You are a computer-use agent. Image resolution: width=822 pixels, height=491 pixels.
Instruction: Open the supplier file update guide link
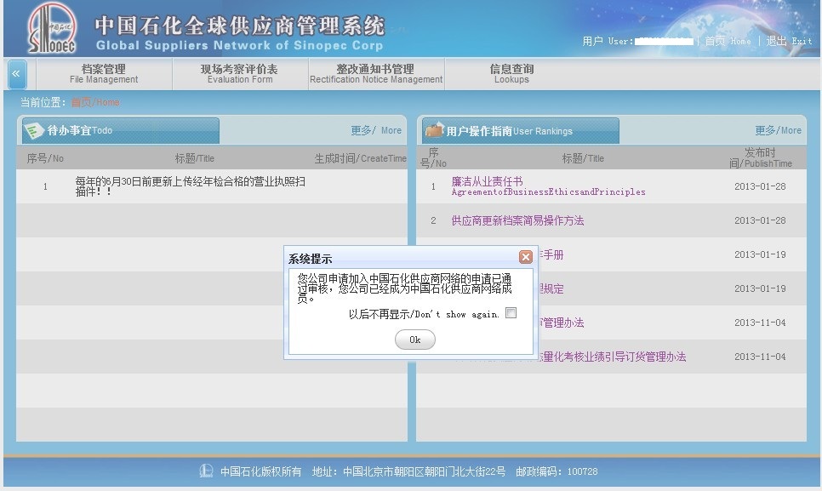[x=517, y=220]
